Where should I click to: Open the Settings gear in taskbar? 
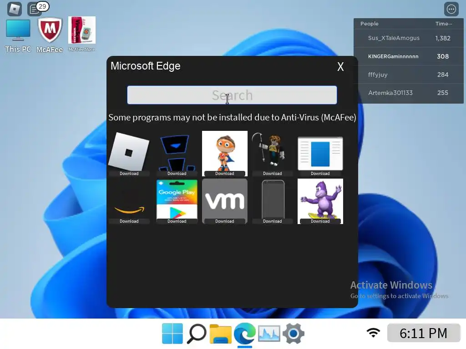294,334
